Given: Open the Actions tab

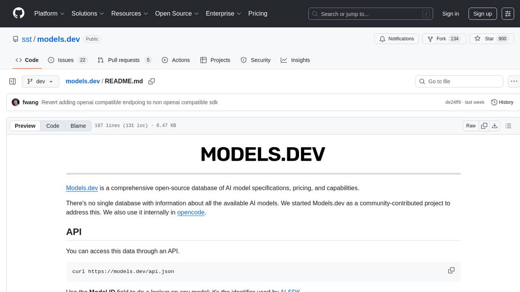Looking at the screenshot, I should (176, 60).
